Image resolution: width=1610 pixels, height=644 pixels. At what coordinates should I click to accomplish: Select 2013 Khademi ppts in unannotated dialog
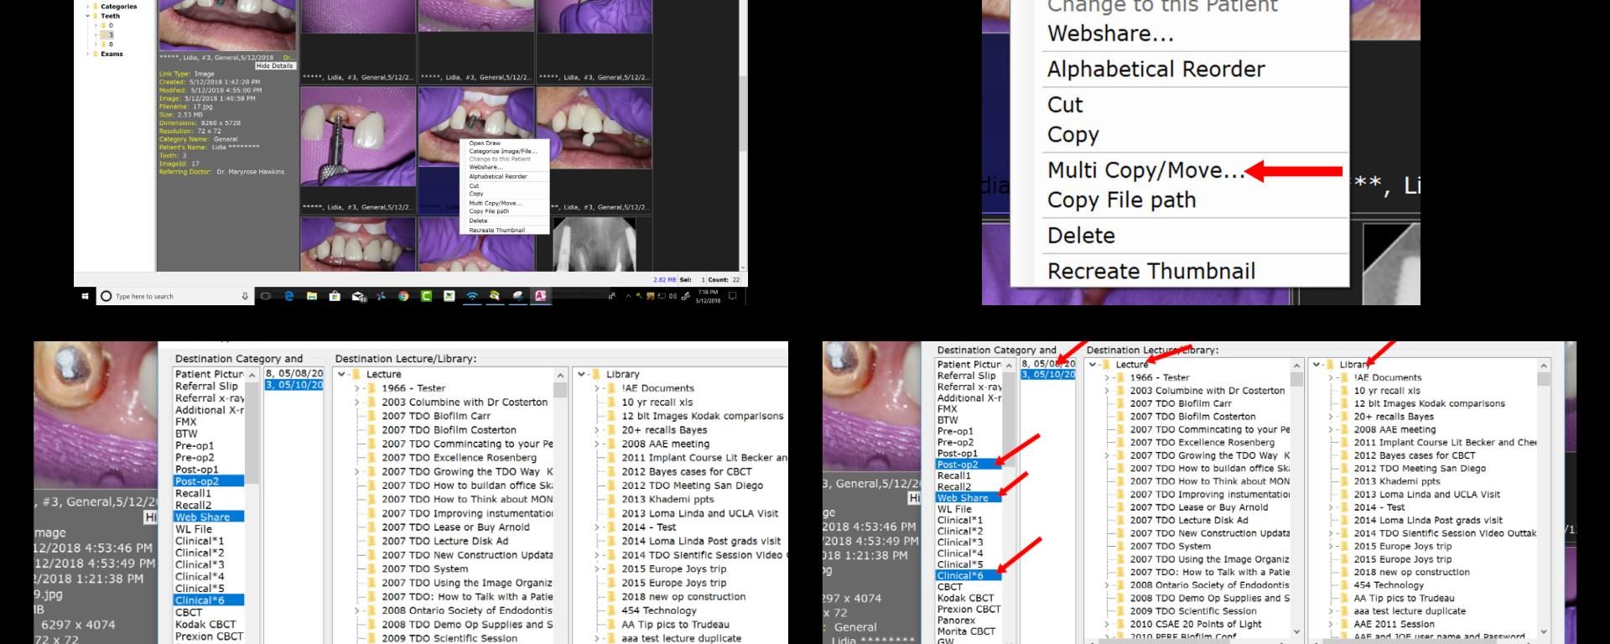coord(667,499)
